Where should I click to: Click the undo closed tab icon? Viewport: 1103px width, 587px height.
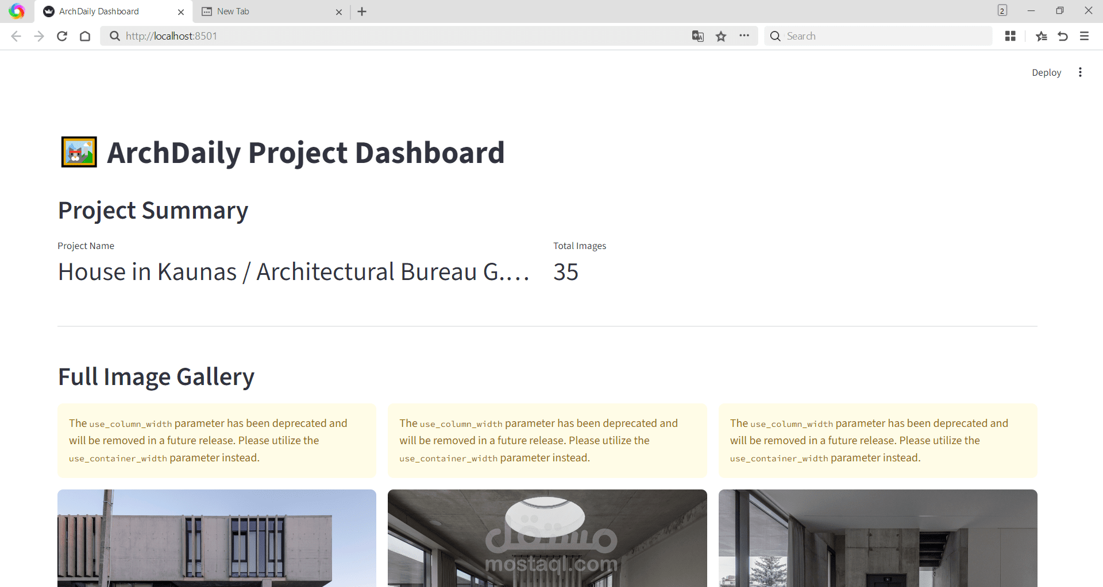click(1063, 36)
